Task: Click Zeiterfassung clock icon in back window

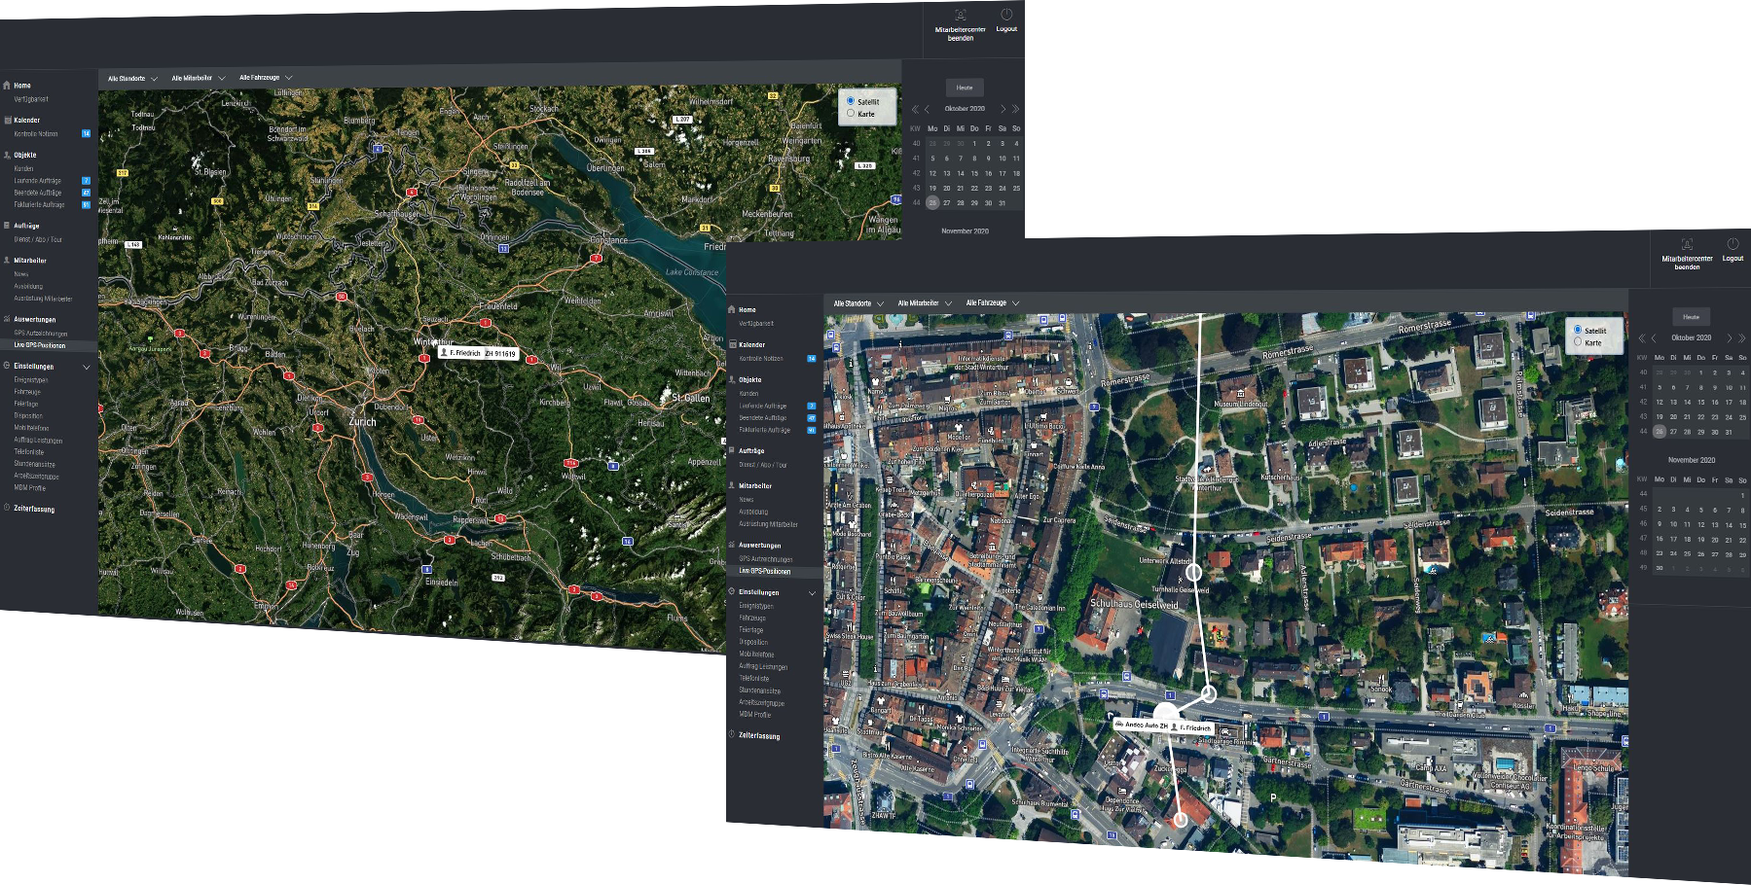Action: coord(7,508)
